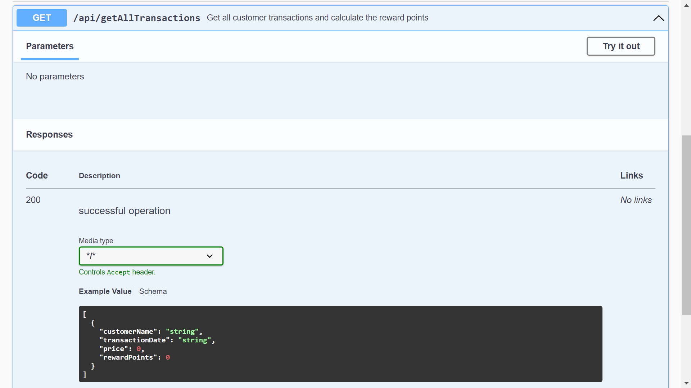The height and width of the screenshot is (388, 691).
Task: Select the Example Value tab
Action: click(x=105, y=291)
